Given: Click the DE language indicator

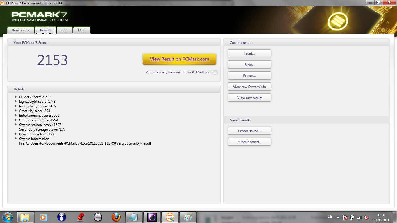Looking at the screenshot, I should click(330, 217).
